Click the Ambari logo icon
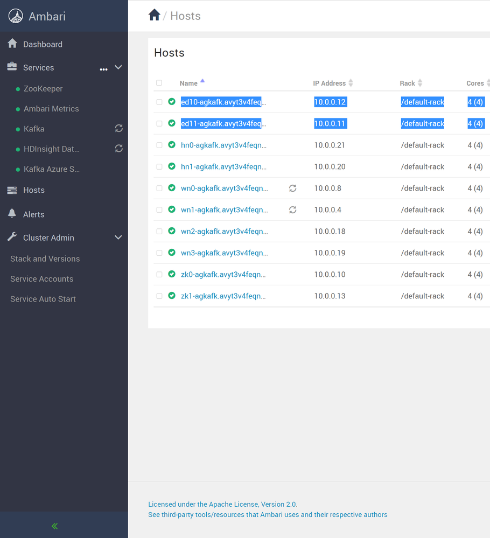This screenshot has height=538, width=490. (x=16, y=16)
